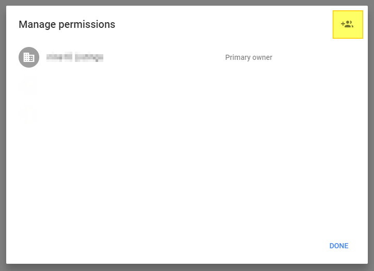Click the add users icon
374x271 pixels.
click(347, 24)
